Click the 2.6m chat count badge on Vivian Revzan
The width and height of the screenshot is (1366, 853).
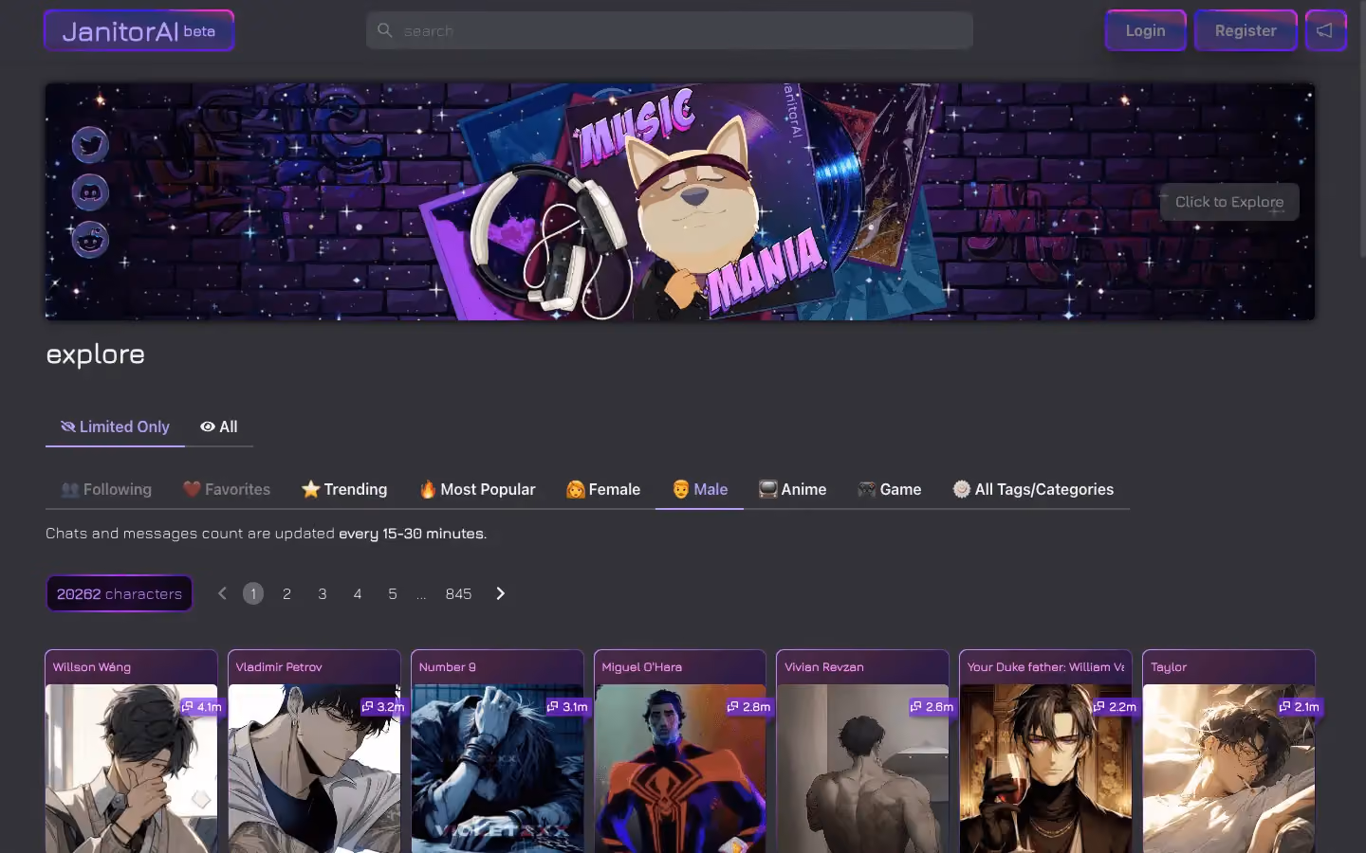pos(932,707)
